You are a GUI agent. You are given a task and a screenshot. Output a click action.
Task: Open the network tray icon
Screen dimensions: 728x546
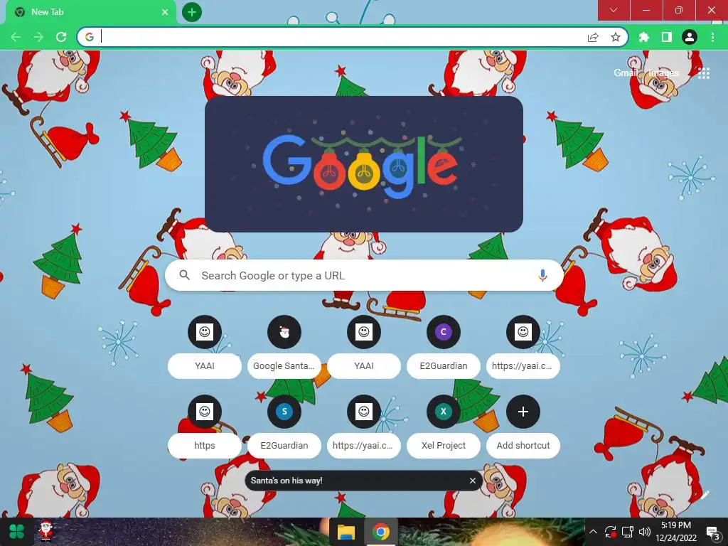[628, 532]
